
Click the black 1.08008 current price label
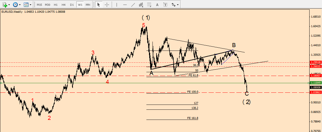(315, 87)
